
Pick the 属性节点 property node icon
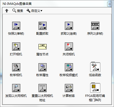coord(43,47)
